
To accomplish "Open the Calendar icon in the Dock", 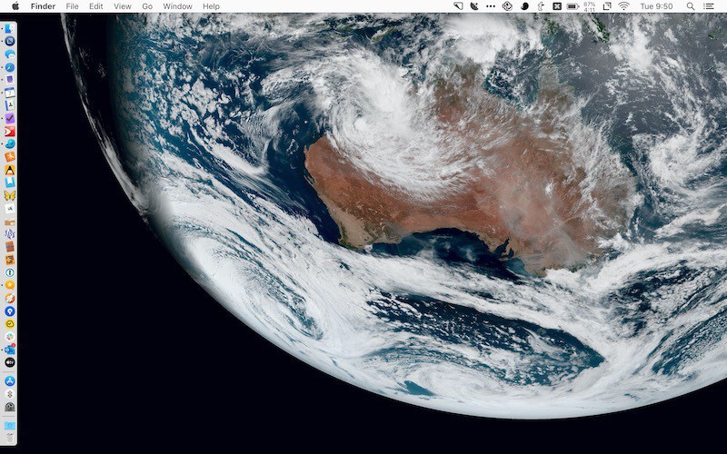I will point(10,93).
